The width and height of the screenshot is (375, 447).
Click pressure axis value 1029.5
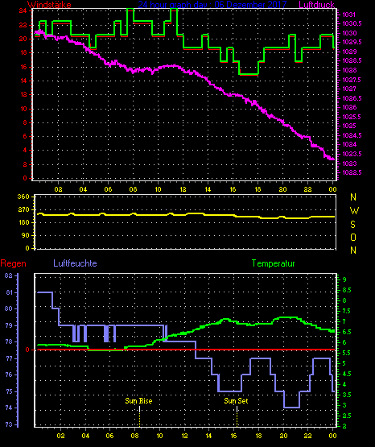coord(352,42)
